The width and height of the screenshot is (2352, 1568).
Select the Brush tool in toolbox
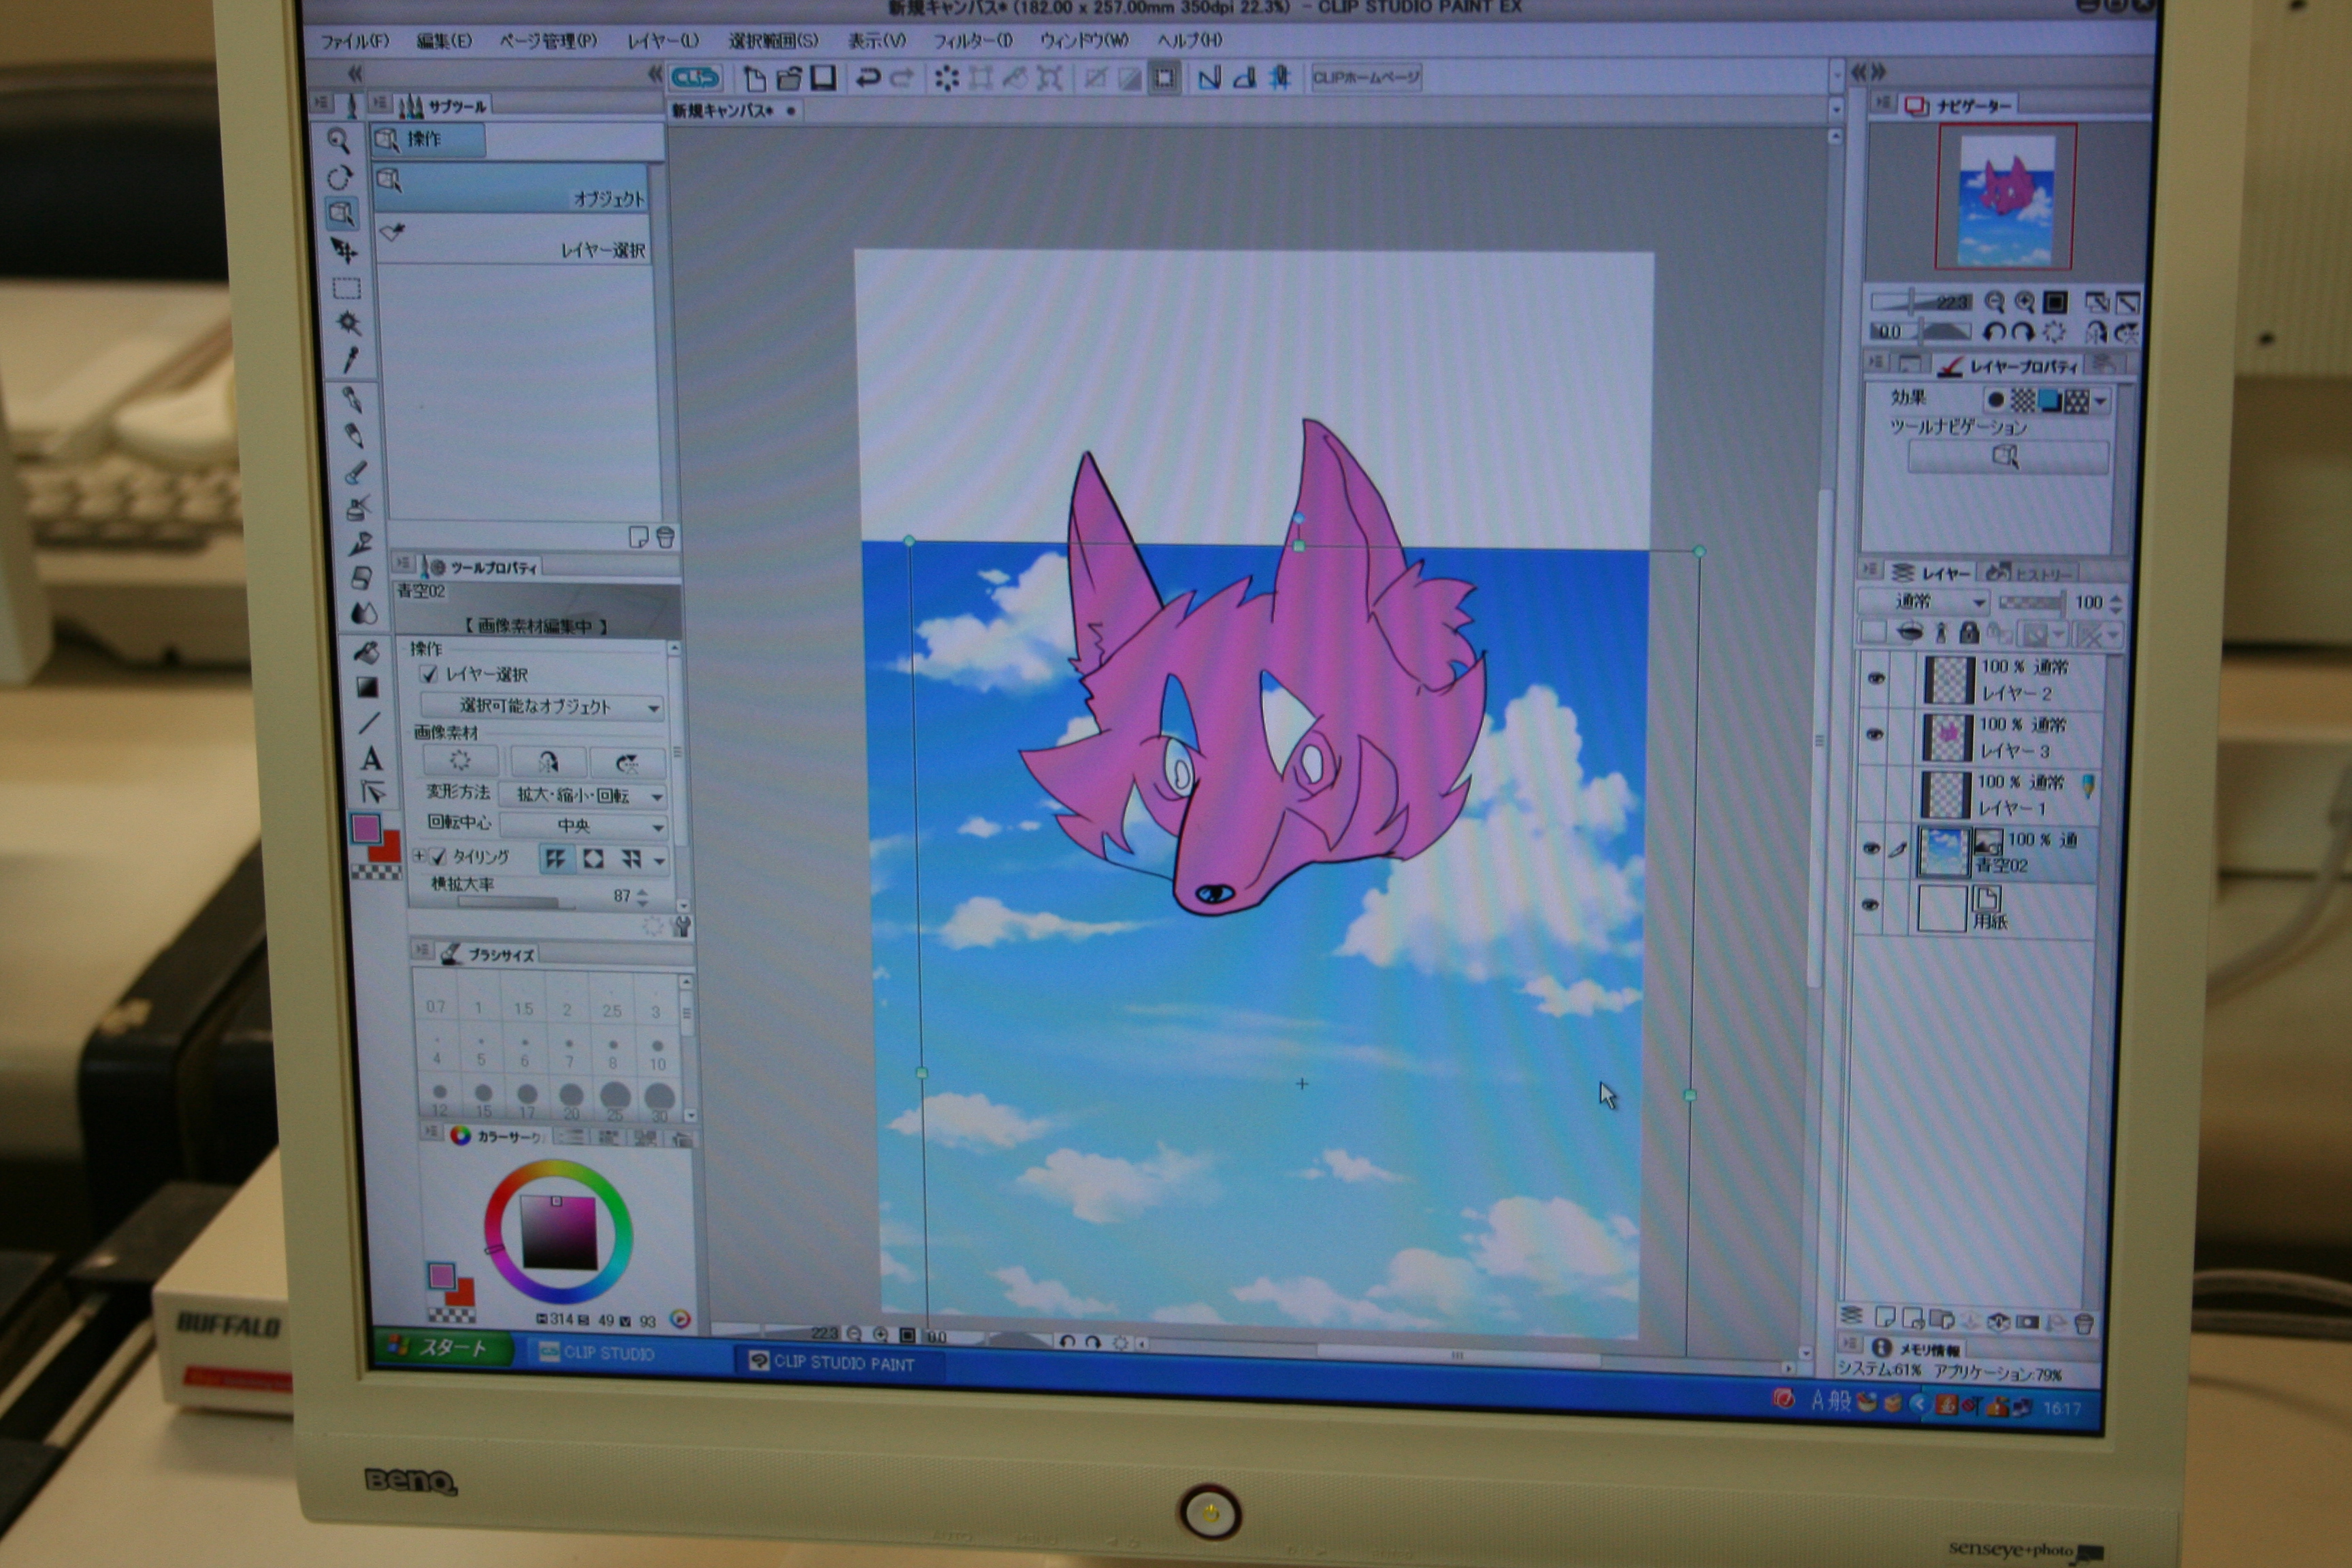click(356, 472)
